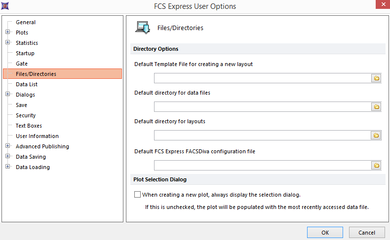Click default directory for layouts field

(x=262, y=136)
